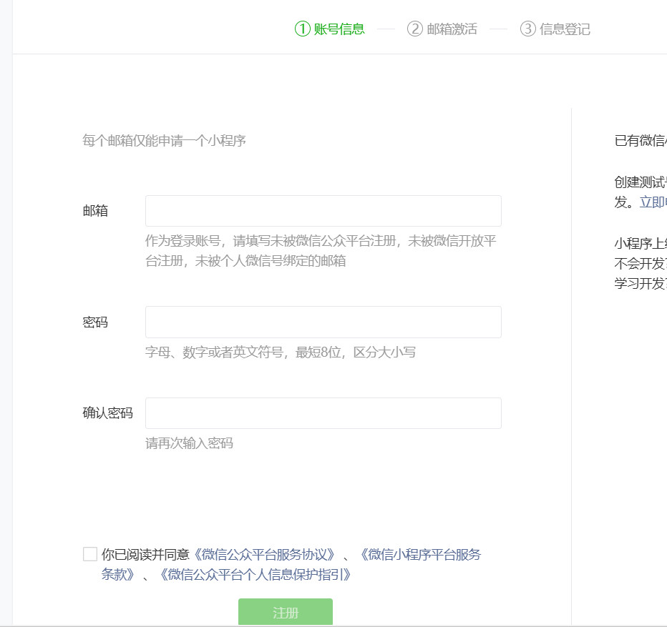The image size is (667, 627).
Task: Select step 2 邮箱激活
Action: coord(442,29)
